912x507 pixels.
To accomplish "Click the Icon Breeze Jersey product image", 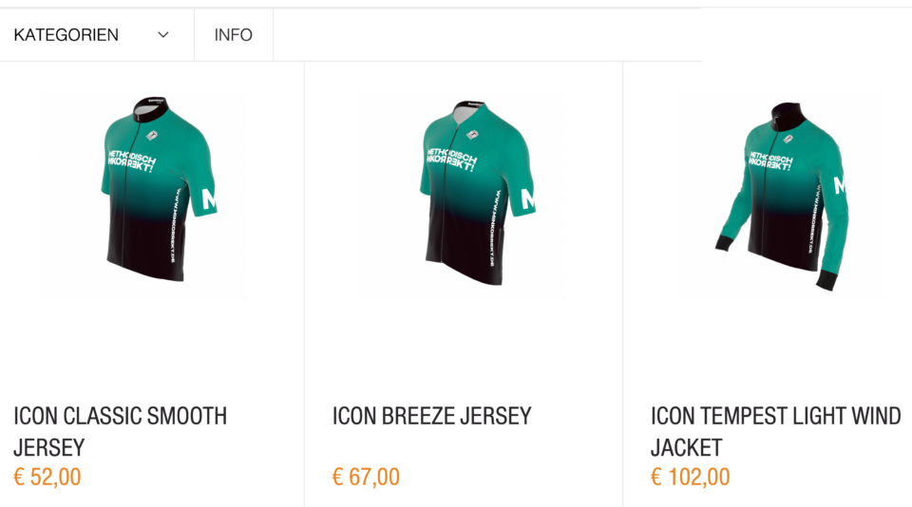I will (x=471, y=195).
